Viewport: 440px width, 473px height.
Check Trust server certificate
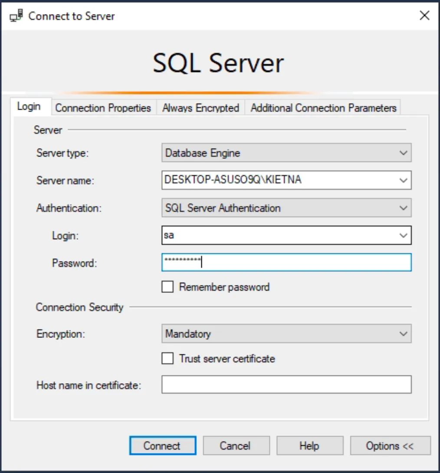(167, 358)
